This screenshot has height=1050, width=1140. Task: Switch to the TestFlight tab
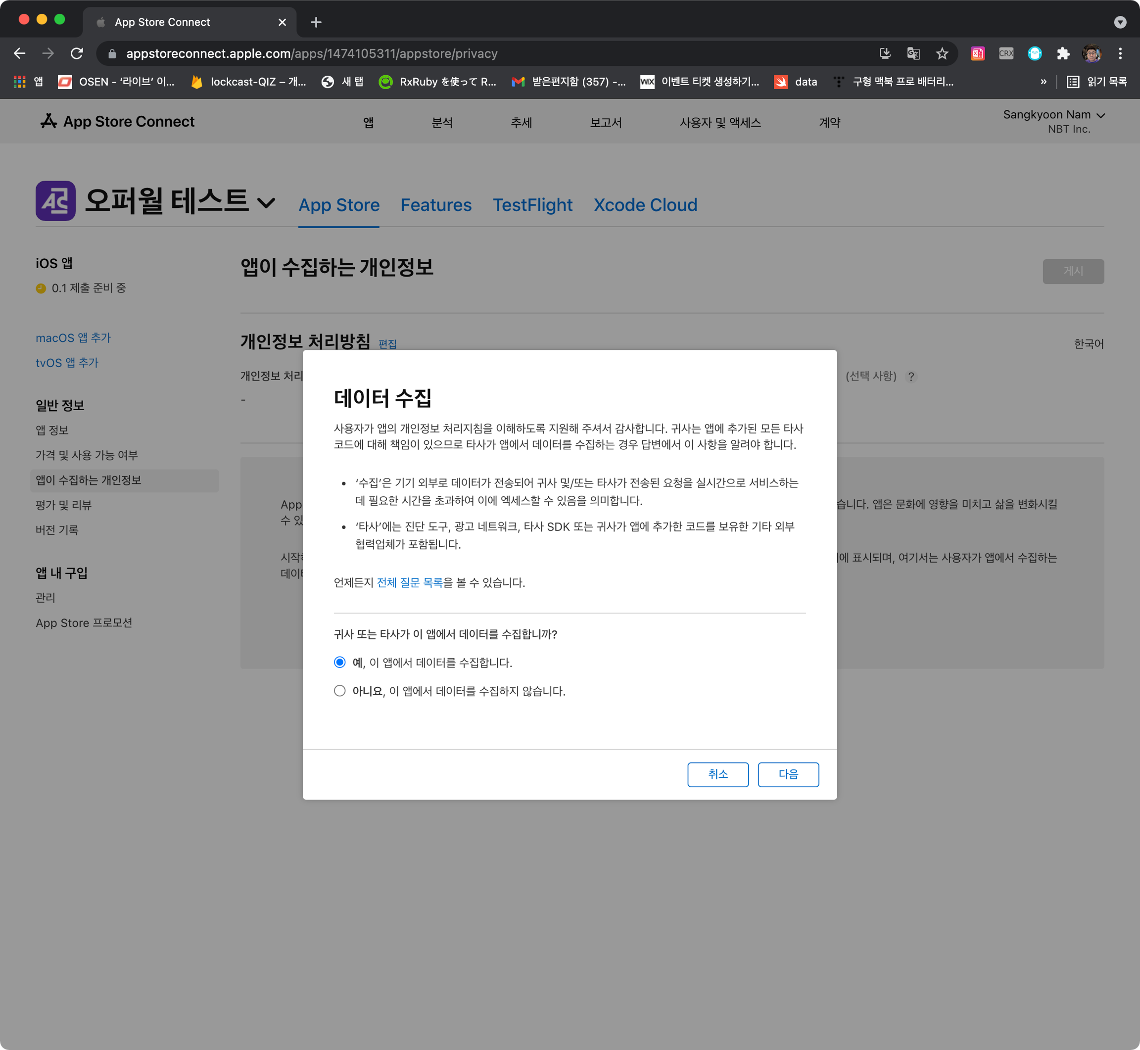tap(532, 205)
